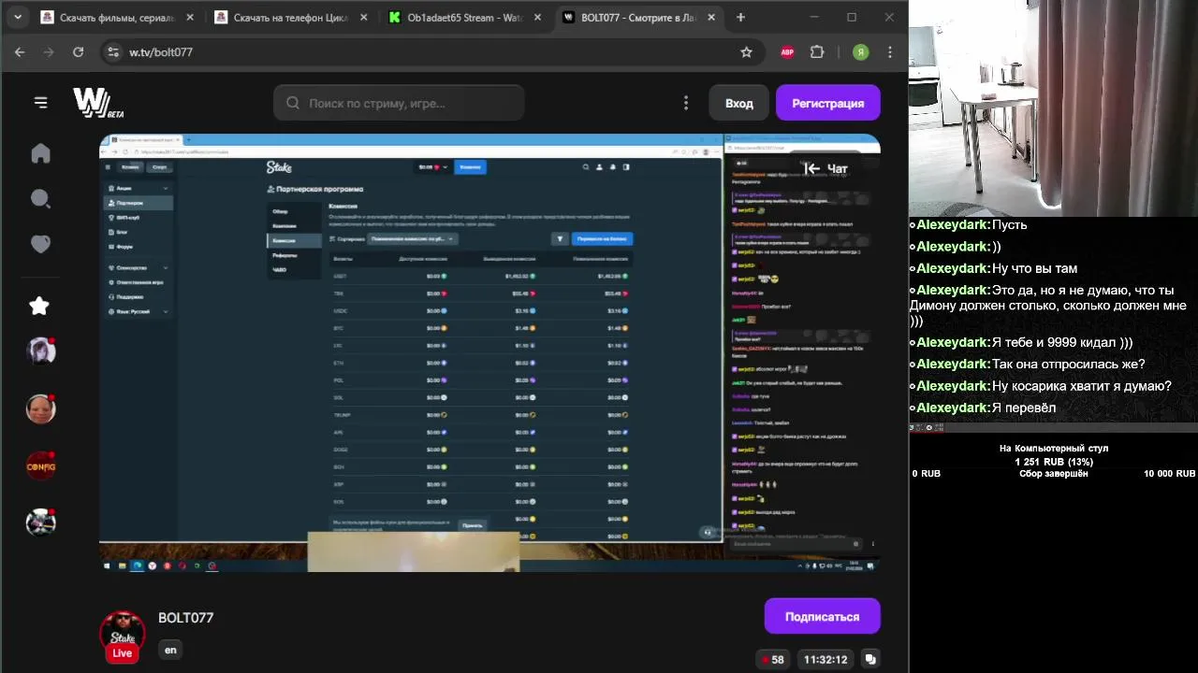1198x673 pixels.
Task: Click chat line 'Я перевёл'
Action: click(983, 408)
